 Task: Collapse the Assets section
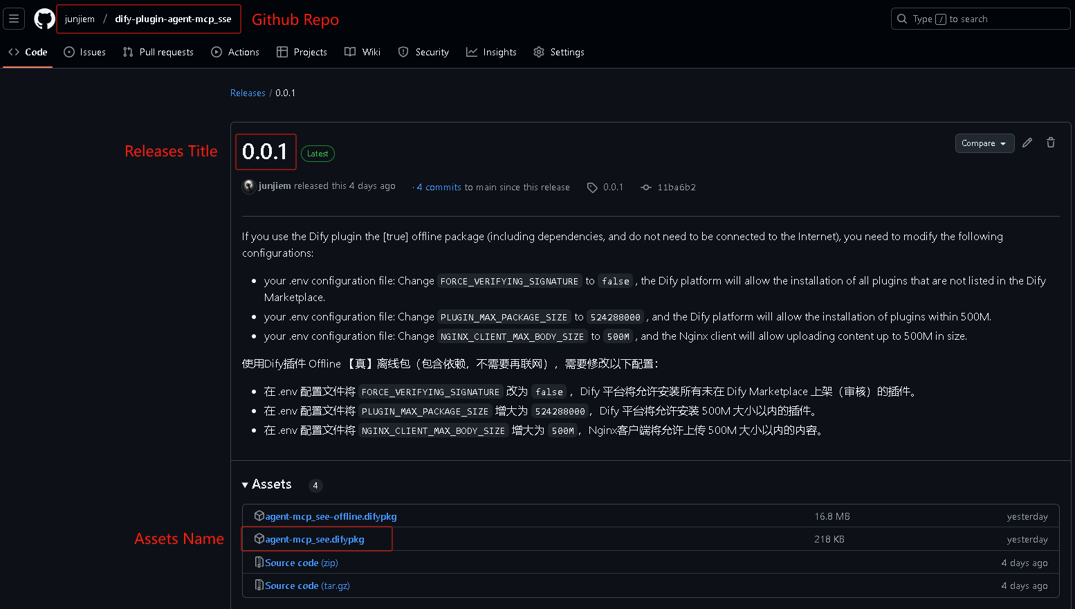[245, 484]
